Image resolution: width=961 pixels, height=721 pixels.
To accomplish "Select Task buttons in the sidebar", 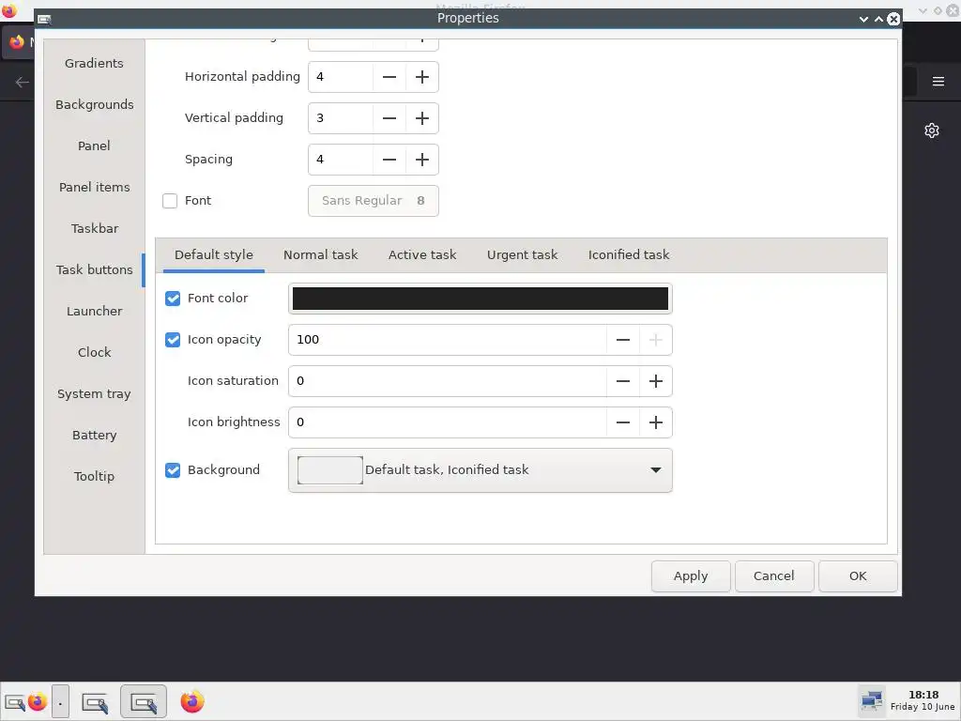I will pyautogui.click(x=95, y=269).
